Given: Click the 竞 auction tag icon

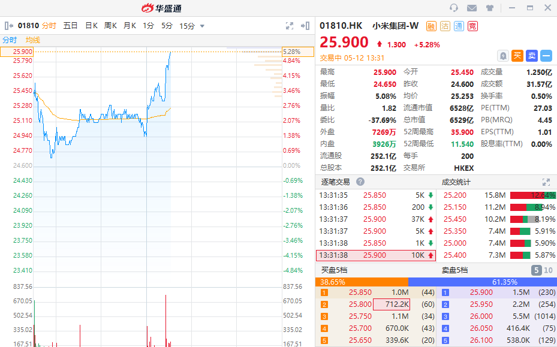Looking at the screenshot, I should click(x=472, y=26).
